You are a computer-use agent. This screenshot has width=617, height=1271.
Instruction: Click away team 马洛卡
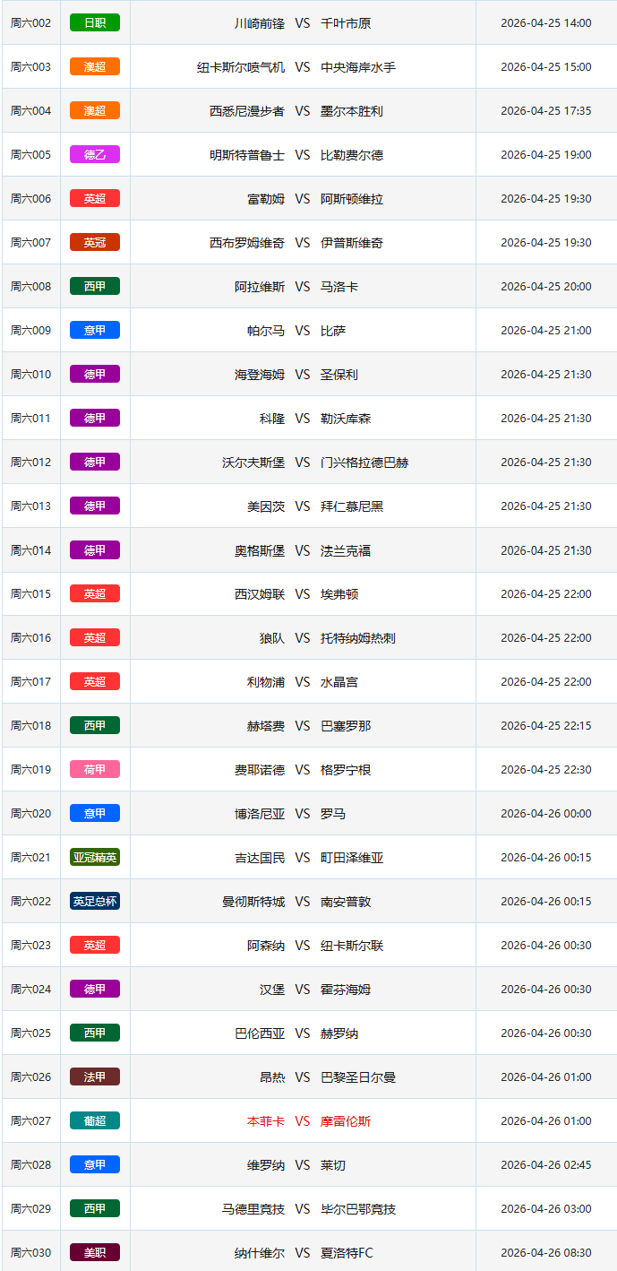(x=339, y=287)
